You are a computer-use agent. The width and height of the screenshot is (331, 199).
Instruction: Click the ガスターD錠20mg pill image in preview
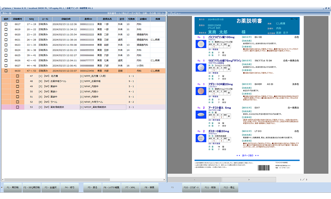tap(201, 138)
